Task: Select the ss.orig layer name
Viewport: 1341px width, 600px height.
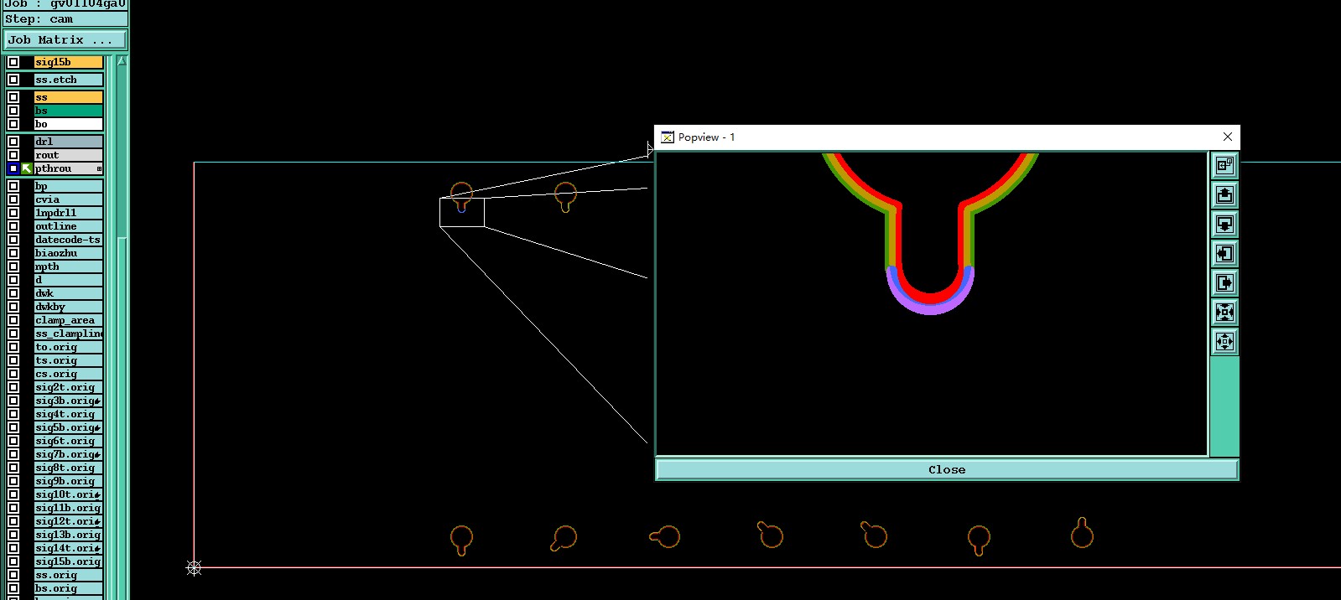Action: click(x=68, y=575)
